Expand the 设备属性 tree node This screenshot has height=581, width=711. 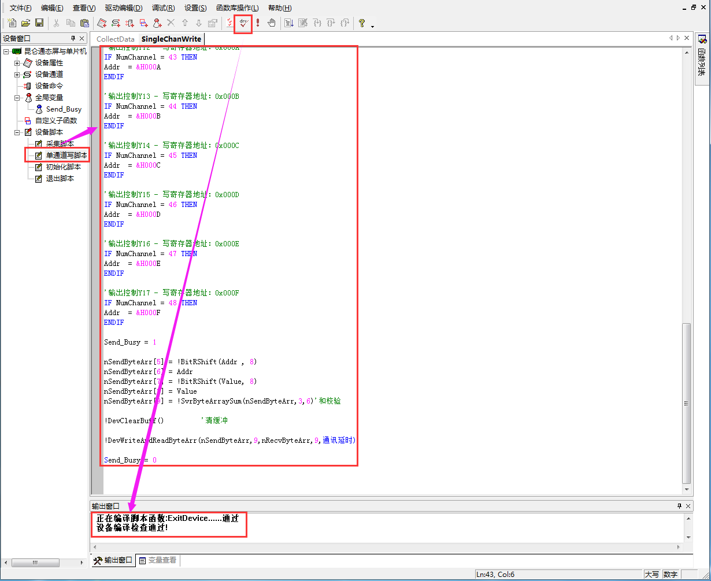pyautogui.click(x=17, y=63)
